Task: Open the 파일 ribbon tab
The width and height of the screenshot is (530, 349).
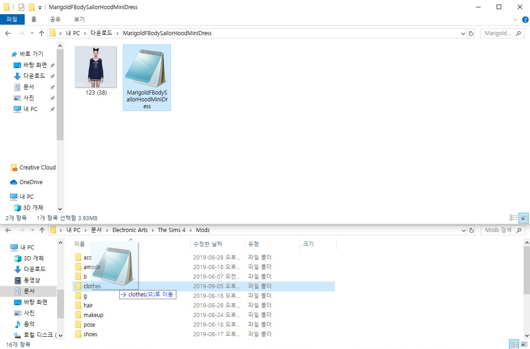Action: (12, 20)
